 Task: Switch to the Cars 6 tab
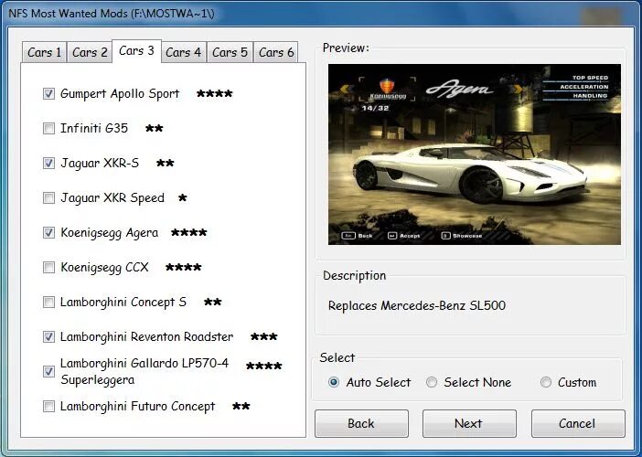(276, 52)
